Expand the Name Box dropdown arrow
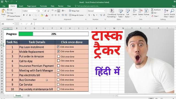The height and width of the screenshot is (99, 176). [x=13, y=24]
